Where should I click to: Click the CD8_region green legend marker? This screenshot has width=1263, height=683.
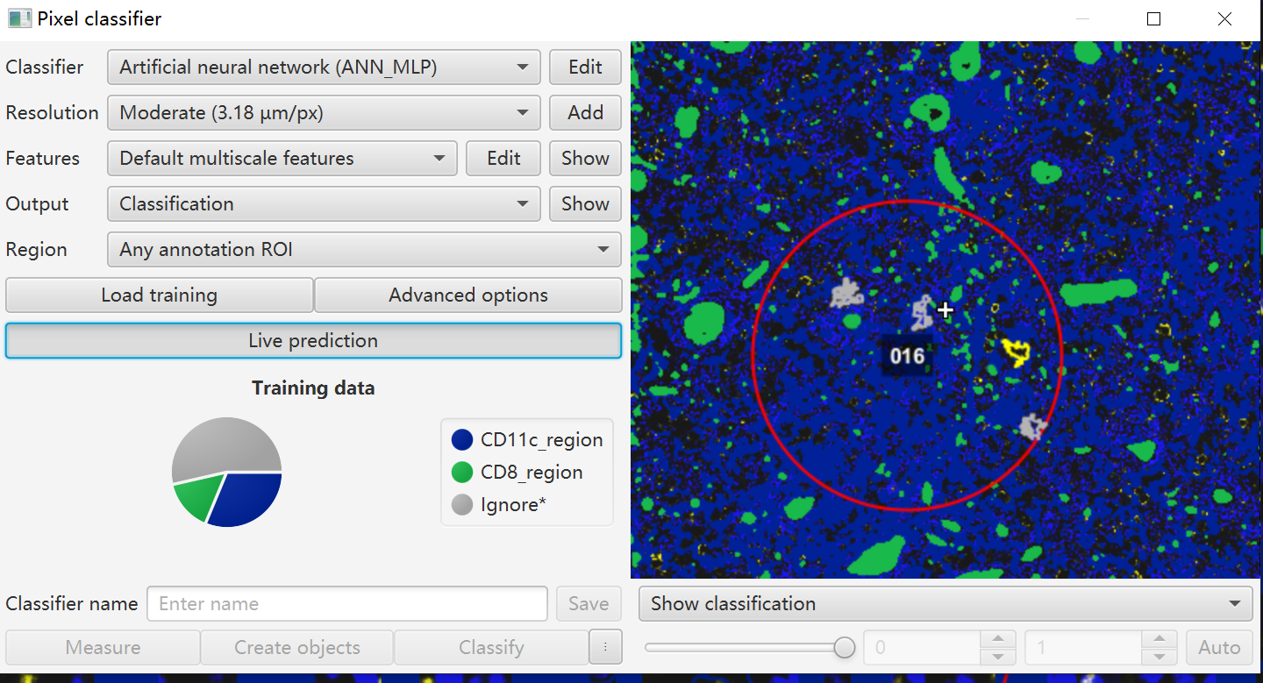click(462, 473)
